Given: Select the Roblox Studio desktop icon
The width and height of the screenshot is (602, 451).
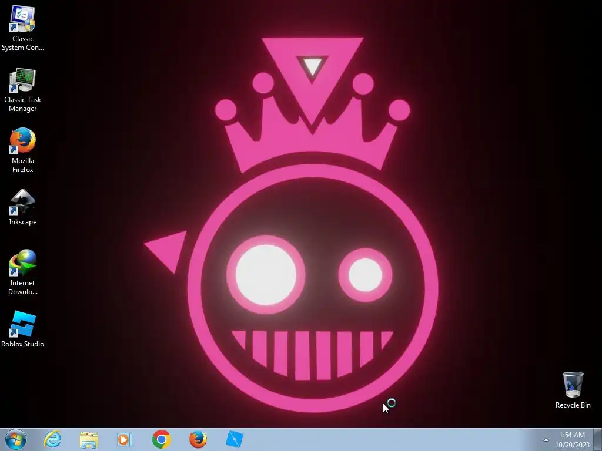Looking at the screenshot, I should [23, 329].
